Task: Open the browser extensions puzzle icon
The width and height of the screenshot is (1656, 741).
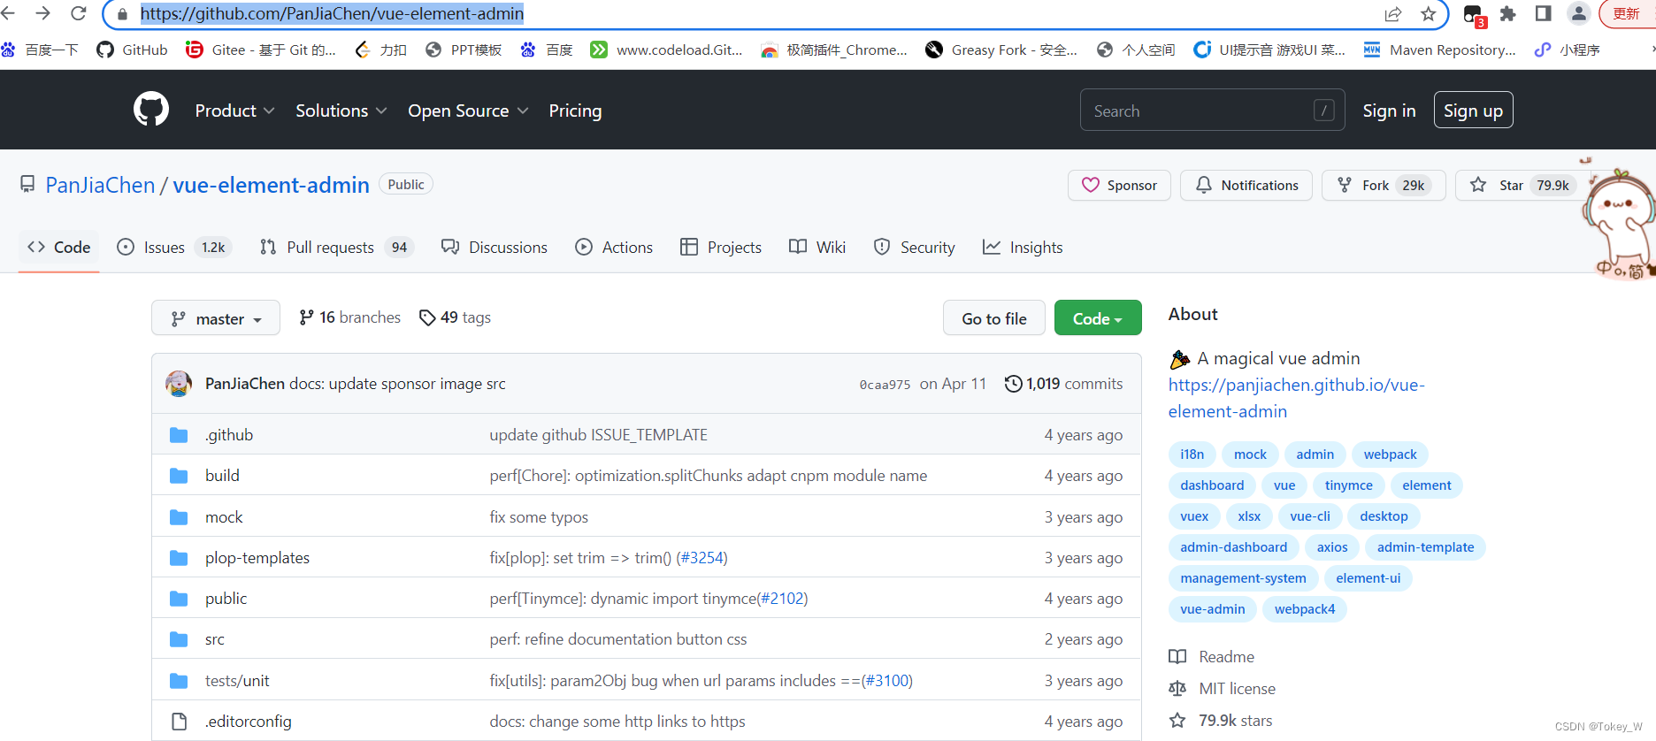Action: pyautogui.click(x=1508, y=13)
